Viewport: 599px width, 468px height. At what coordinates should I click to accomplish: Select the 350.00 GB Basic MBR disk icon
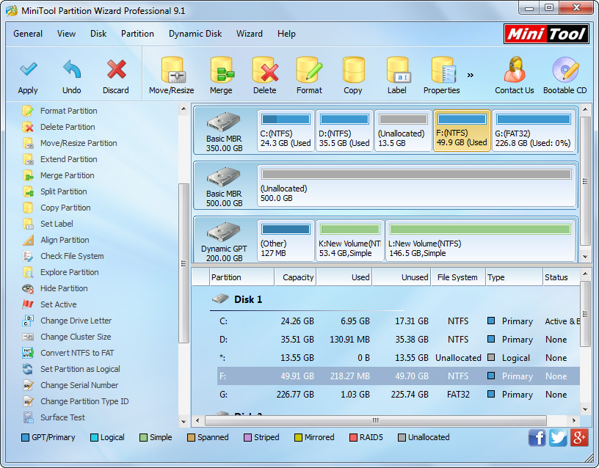tap(223, 122)
